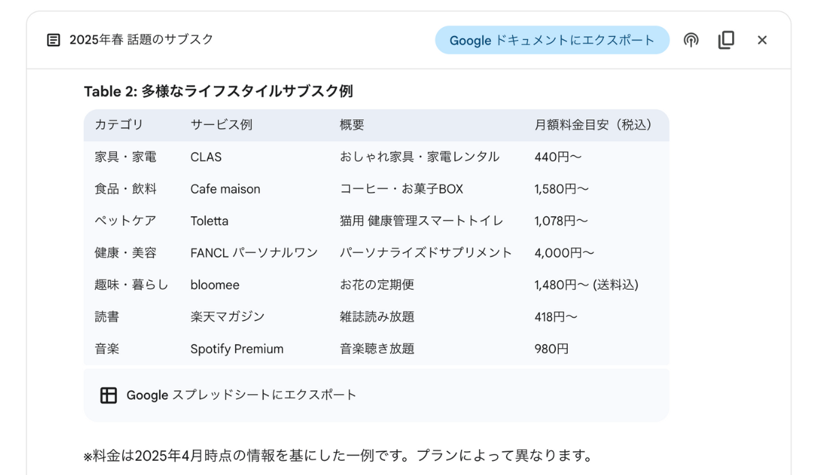Screen dimensions: 815x475
Task: Select the Toletta service cell
Action: point(209,221)
